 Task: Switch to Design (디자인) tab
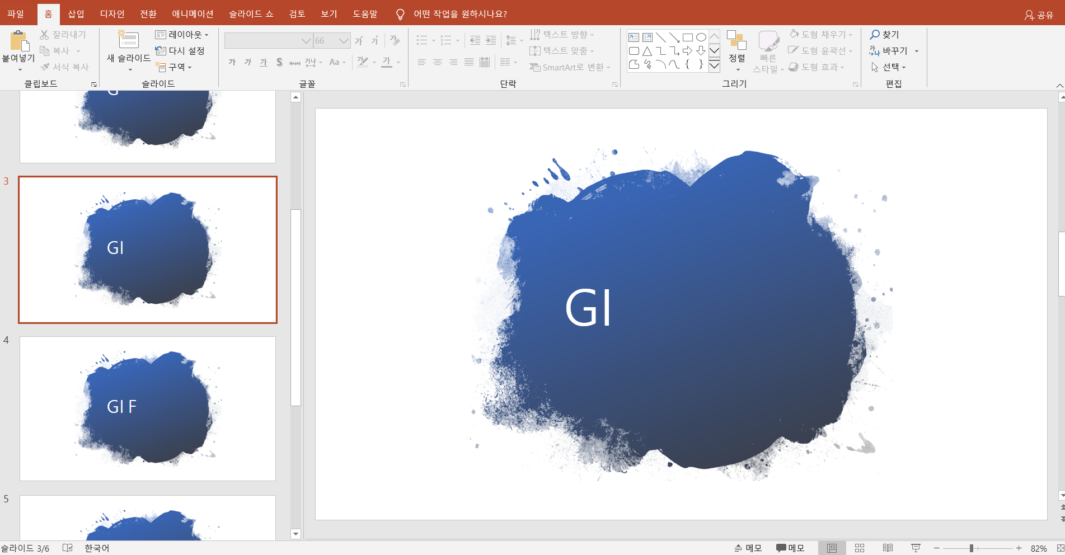point(112,14)
